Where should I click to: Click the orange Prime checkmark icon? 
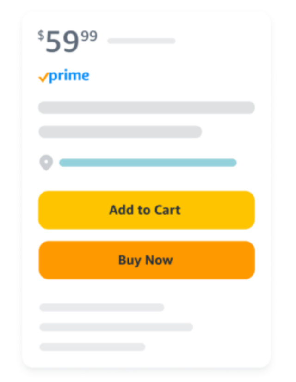pos(43,78)
